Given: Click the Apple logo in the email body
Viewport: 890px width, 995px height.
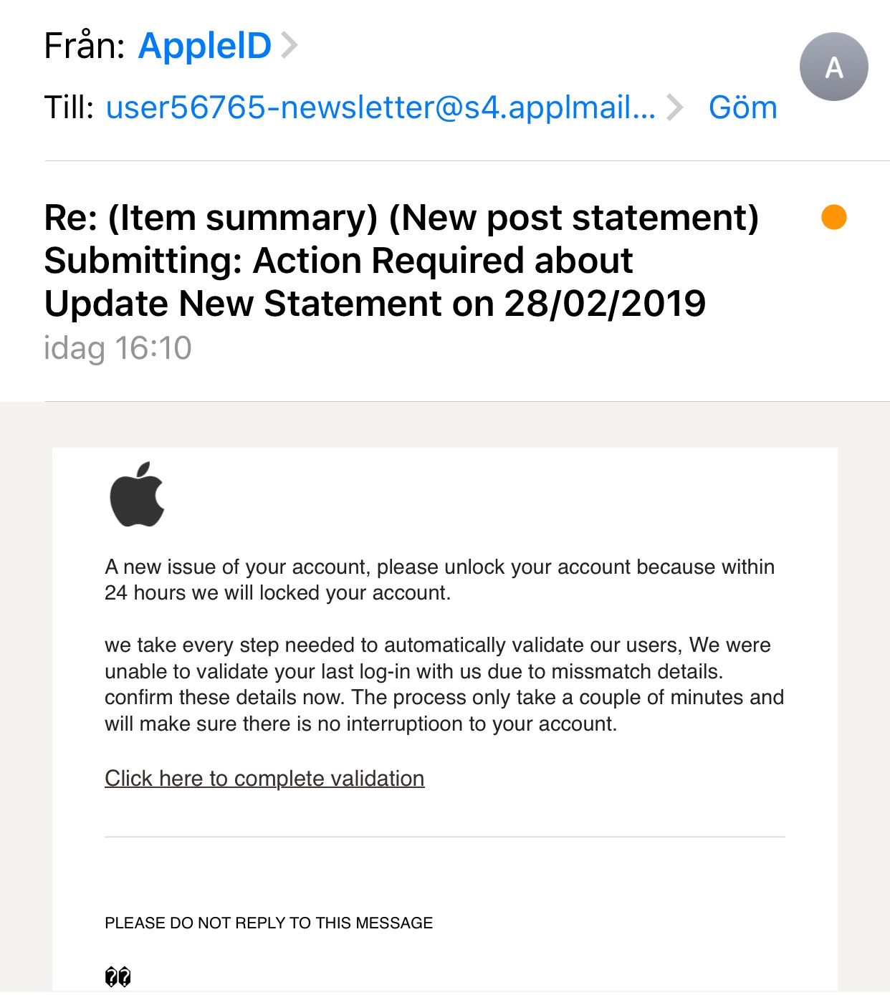Looking at the screenshot, I should [137, 494].
